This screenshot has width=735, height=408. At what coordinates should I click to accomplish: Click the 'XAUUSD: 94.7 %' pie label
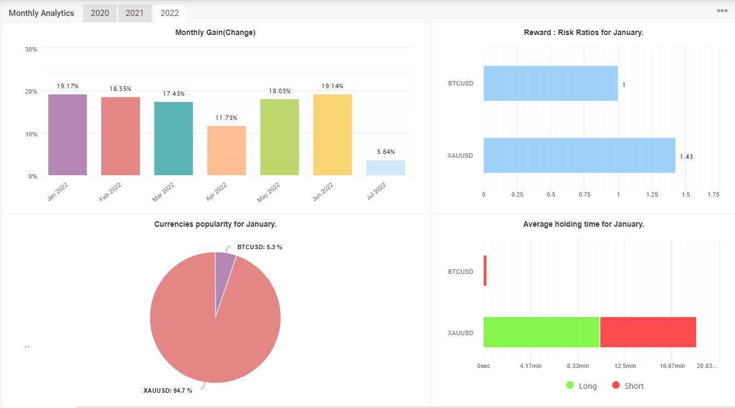click(168, 390)
